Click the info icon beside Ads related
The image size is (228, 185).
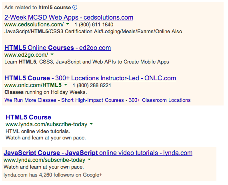tap(75, 7)
